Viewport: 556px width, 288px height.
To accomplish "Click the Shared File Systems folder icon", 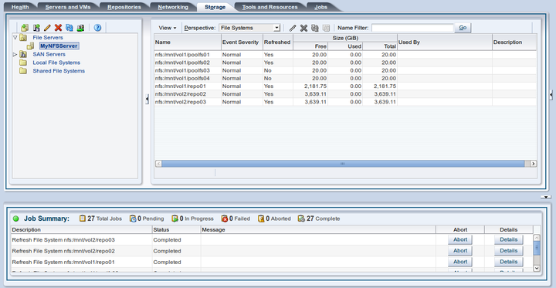I will pyautogui.click(x=23, y=71).
